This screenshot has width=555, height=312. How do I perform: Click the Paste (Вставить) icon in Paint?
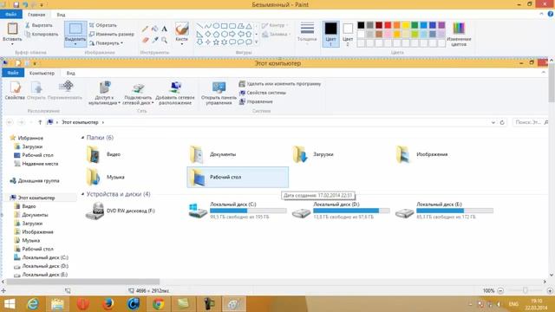[12, 29]
